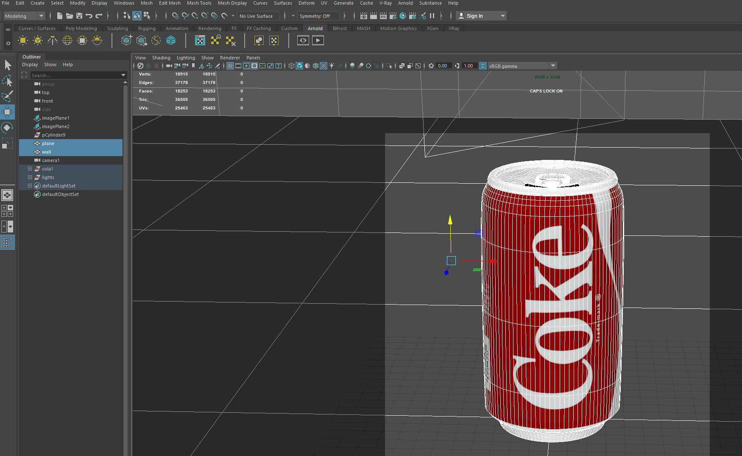Open the No Live Surface field
The image size is (742, 456).
coord(259,16)
